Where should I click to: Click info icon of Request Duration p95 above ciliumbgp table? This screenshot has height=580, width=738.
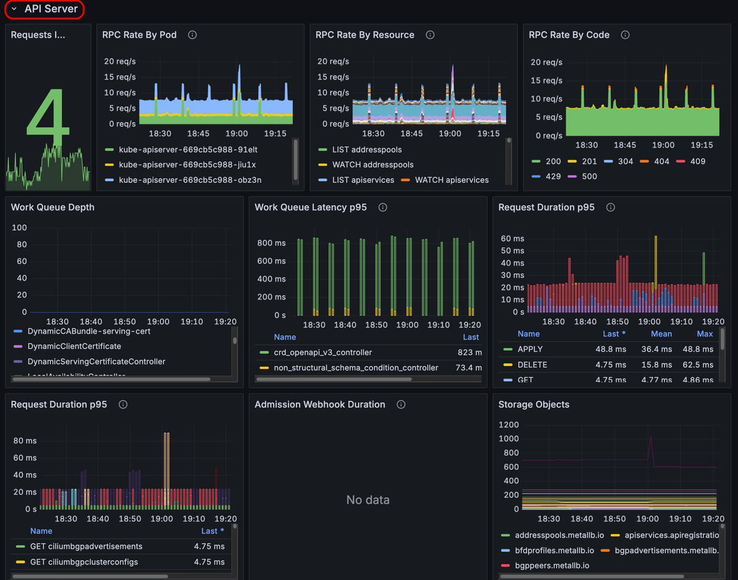(x=123, y=404)
